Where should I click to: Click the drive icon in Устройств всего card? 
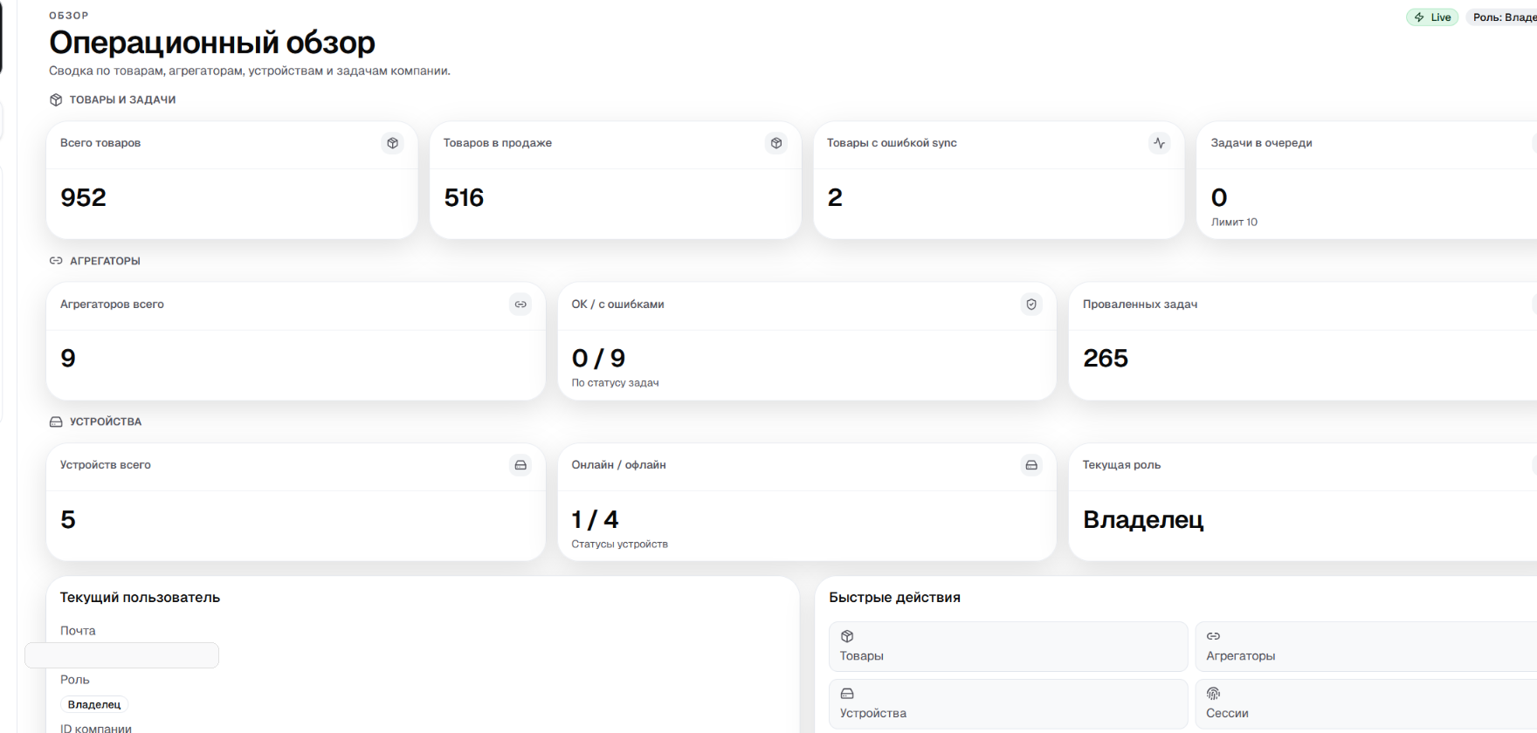coord(520,465)
